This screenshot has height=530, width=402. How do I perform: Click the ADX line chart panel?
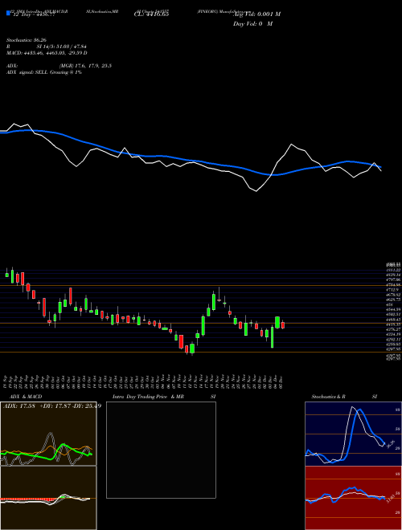[48, 434]
